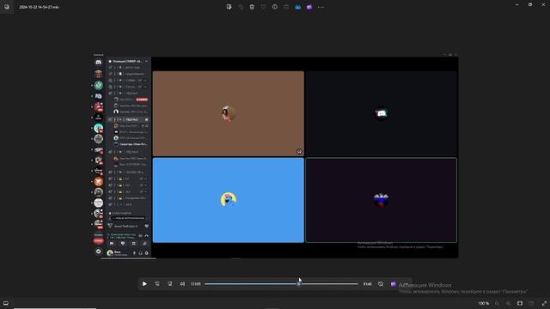The image size is (550, 309).
Task: Click the tile with the Discord logo avatar
Action: (382, 113)
